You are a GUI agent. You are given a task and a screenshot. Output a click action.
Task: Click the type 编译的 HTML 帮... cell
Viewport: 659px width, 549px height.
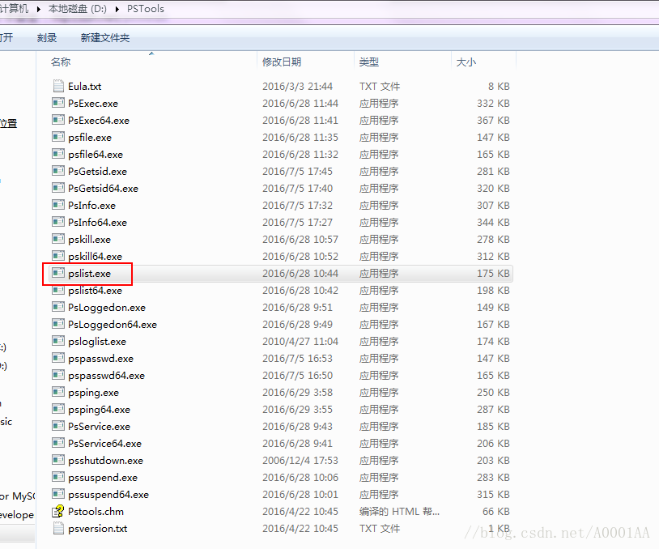pyautogui.click(x=399, y=512)
